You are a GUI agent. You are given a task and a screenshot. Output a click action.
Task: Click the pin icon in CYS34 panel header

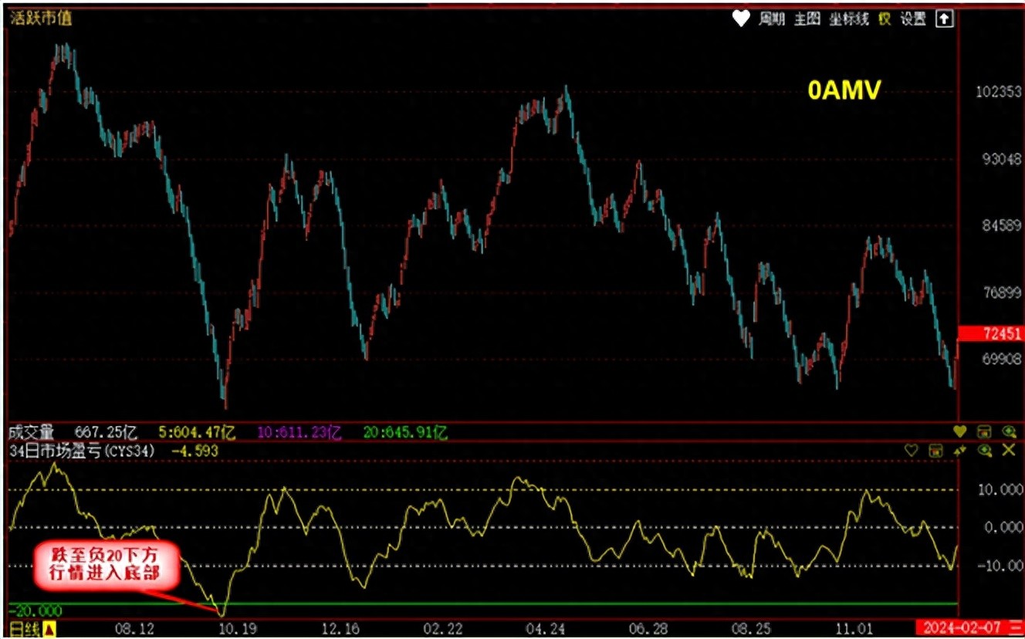click(959, 450)
